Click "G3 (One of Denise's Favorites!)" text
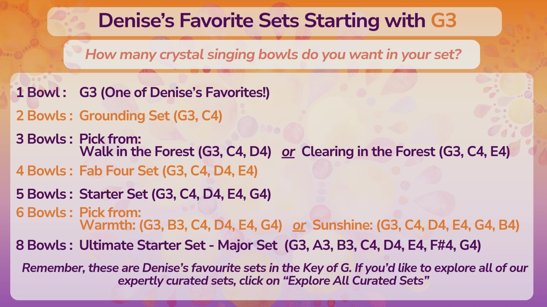This screenshot has height=307, width=547. (174, 92)
